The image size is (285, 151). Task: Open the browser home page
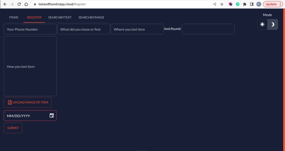[26, 4]
